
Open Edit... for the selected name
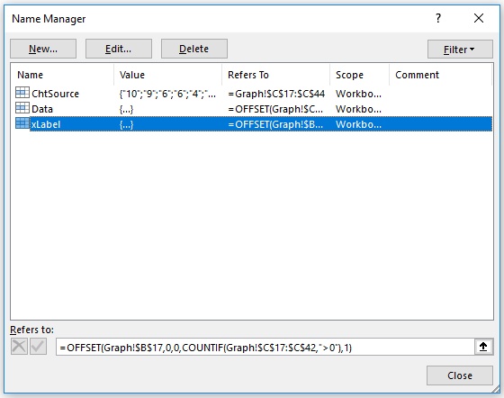click(x=118, y=49)
